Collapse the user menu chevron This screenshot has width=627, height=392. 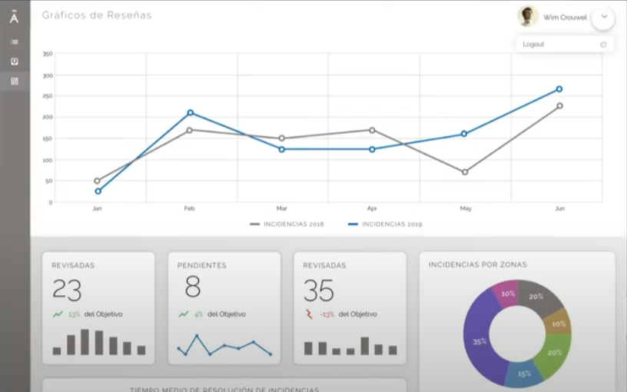coord(604,16)
